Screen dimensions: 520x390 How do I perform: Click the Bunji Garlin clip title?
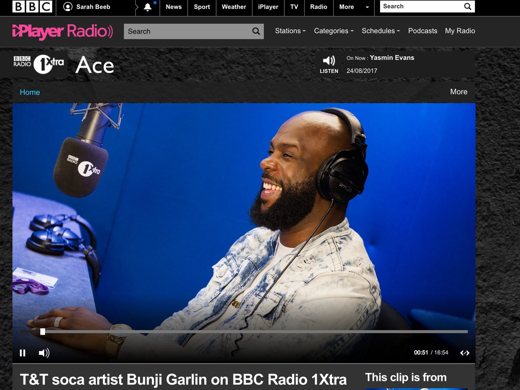pyautogui.click(x=183, y=380)
